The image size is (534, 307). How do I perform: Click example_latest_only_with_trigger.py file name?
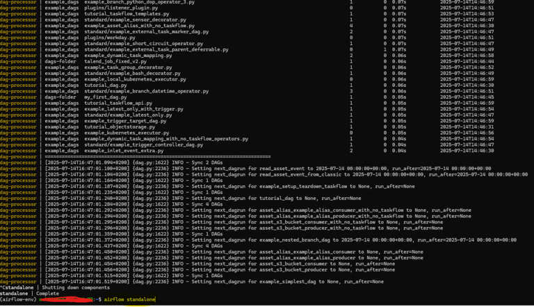[x=133, y=109]
